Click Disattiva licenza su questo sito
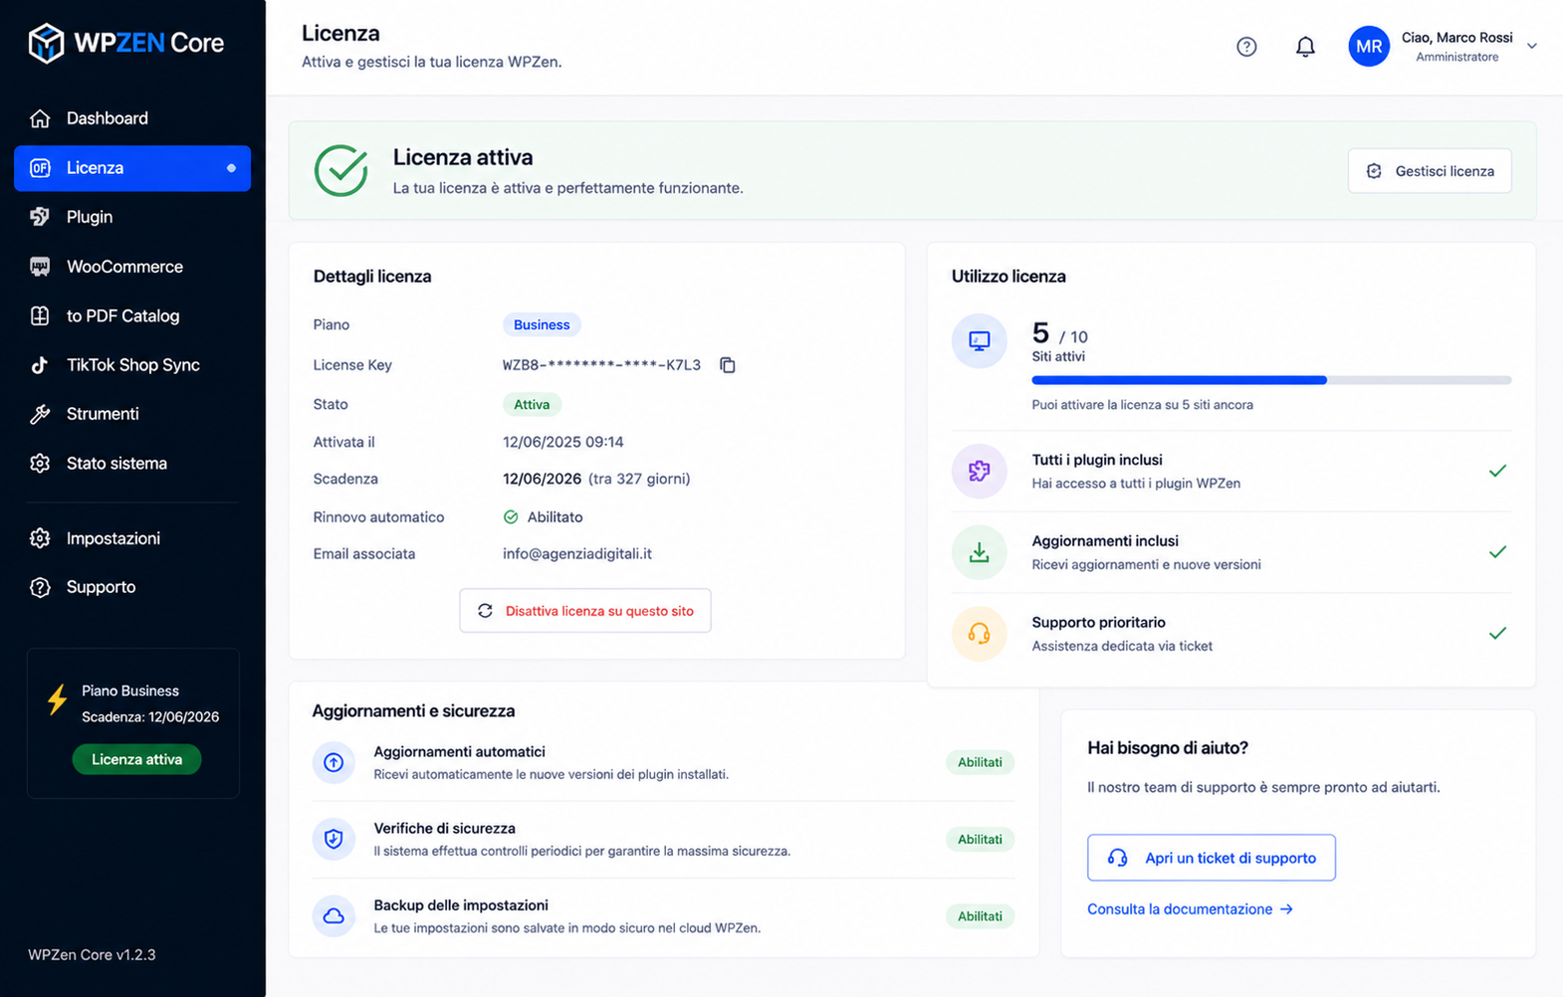This screenshot has height=997, width=1563. click(585, 611)
